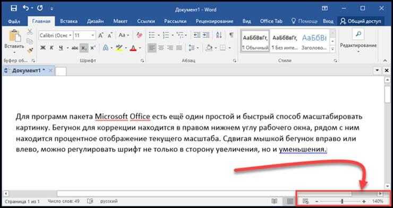The width and height of the screenshot is (393, 208).
Task: Undo the last action
Action: coord(26,8)
